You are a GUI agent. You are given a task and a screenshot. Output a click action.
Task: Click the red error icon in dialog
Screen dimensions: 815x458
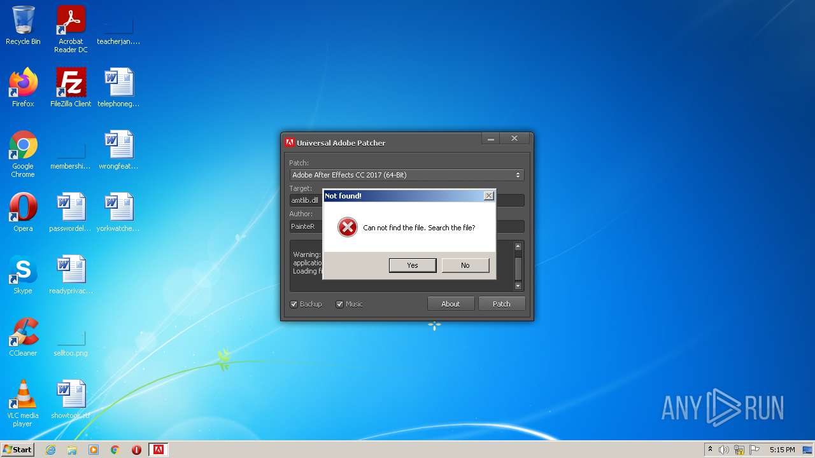point(347,227)
